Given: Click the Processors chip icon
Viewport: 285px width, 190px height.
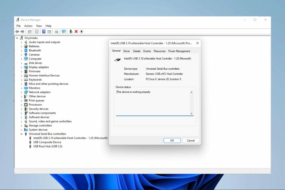Looking at the screenshot, I should 26,105.
